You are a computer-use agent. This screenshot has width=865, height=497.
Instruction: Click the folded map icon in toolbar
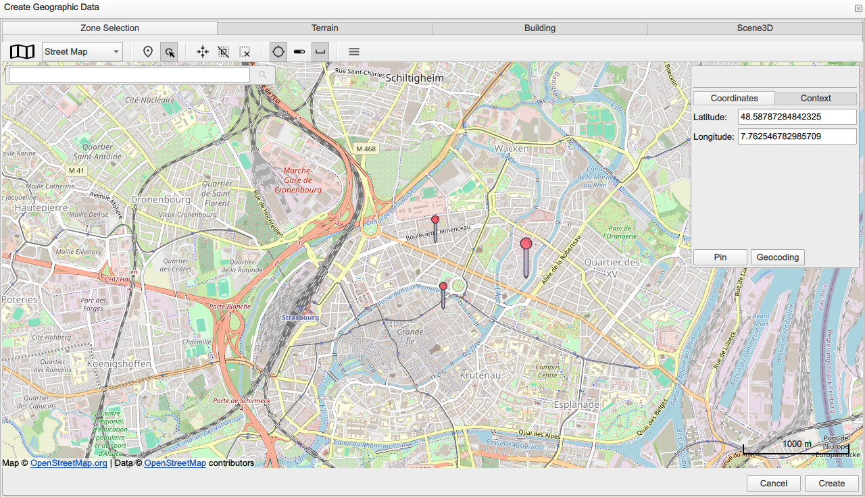(22, 52)
